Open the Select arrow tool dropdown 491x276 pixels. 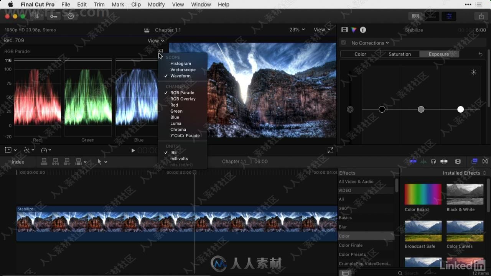point(102,162)
